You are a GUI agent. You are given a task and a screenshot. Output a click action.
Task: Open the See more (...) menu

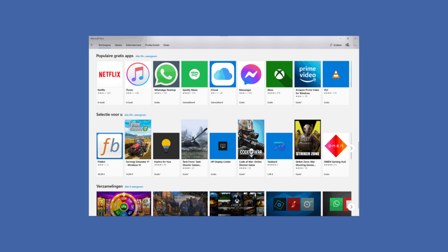[355, 45]
